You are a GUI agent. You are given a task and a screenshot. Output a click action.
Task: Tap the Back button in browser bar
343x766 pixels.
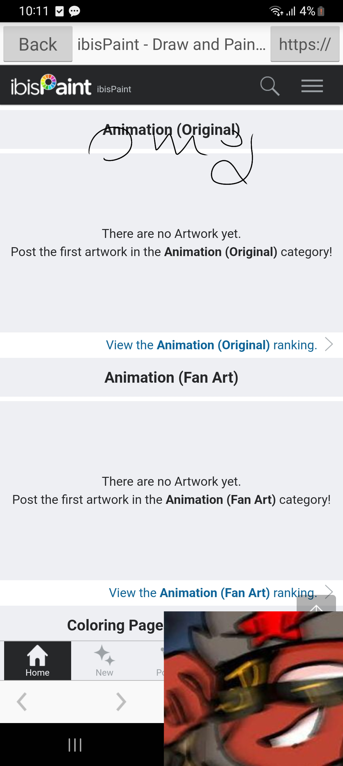click(38, 44)
